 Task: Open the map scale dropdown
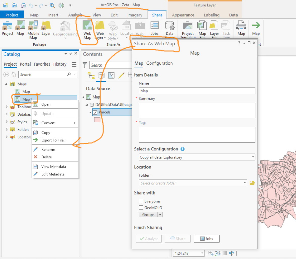[202, 253]
